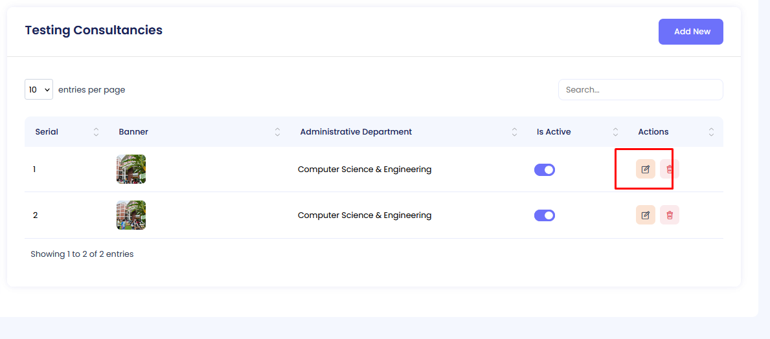Screen dimensions: 770x339
Task: Click edit icon for serial 1 row
Action: pos(645,169)
